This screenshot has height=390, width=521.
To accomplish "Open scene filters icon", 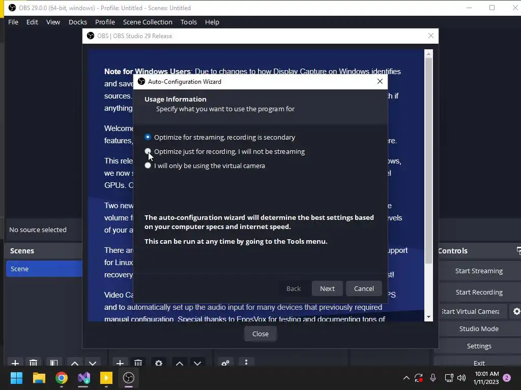I will [x=54, y=363].
